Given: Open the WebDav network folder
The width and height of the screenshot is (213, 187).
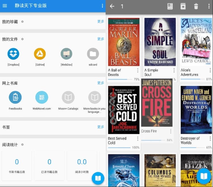Looking at the screenshot, I should [66, 54].
